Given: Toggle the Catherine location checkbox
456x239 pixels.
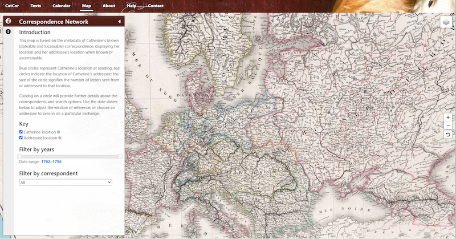Looking at the screenshot, I should pyautogui.click(x=21, y=132).
